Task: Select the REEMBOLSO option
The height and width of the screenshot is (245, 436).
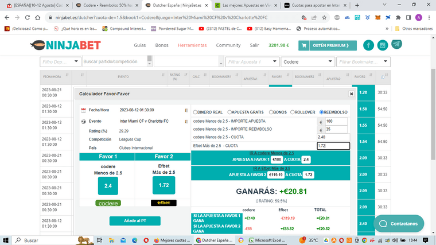Action: (321, 112)
